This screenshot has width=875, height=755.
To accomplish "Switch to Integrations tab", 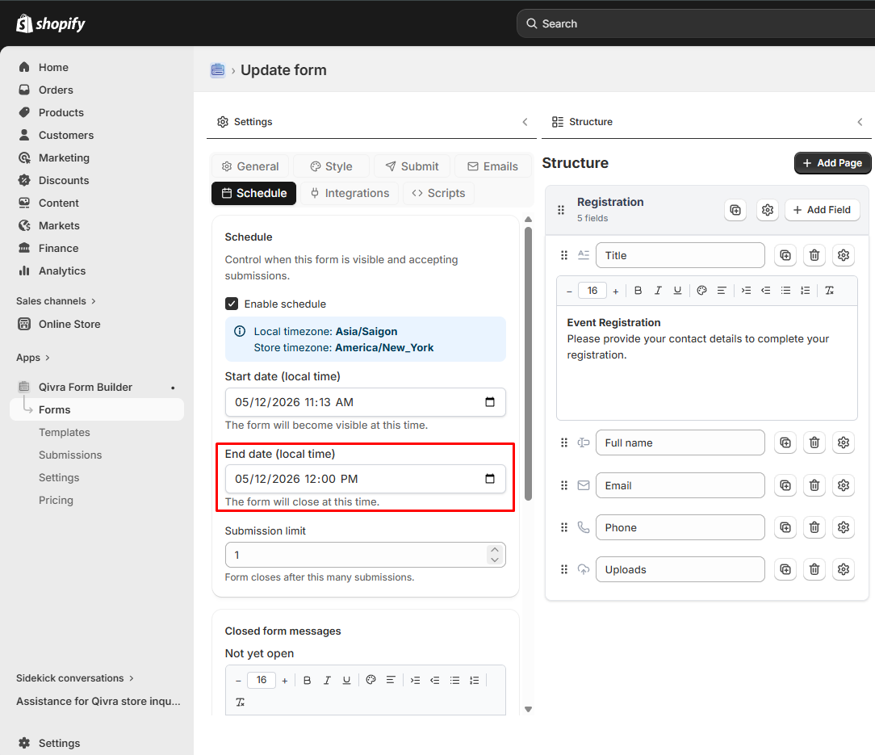I will (350, 193).
